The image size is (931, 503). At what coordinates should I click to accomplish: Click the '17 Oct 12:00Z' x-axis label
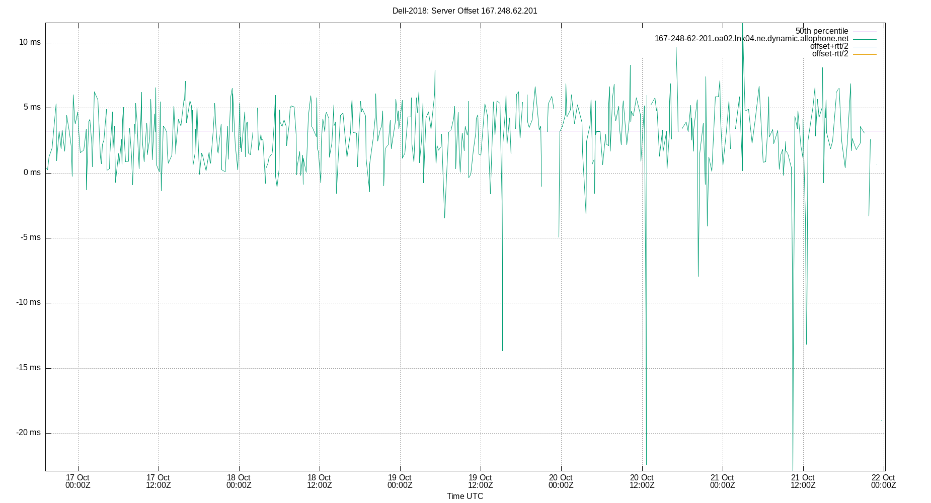tap(158, 481)
